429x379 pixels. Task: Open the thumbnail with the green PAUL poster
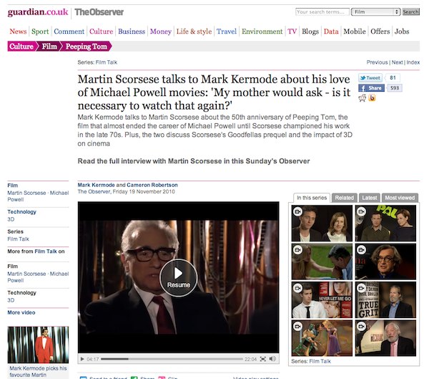click(385, 224)
